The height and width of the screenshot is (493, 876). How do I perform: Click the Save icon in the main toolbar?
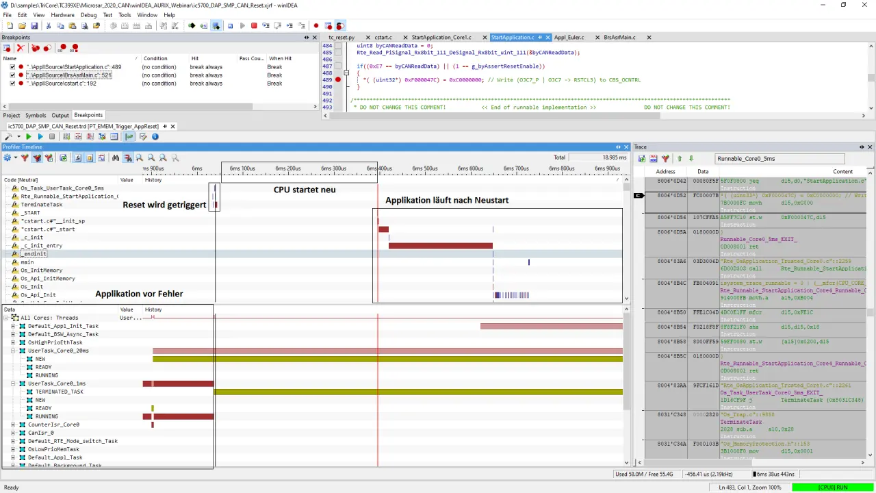click(x=34, y=26)
